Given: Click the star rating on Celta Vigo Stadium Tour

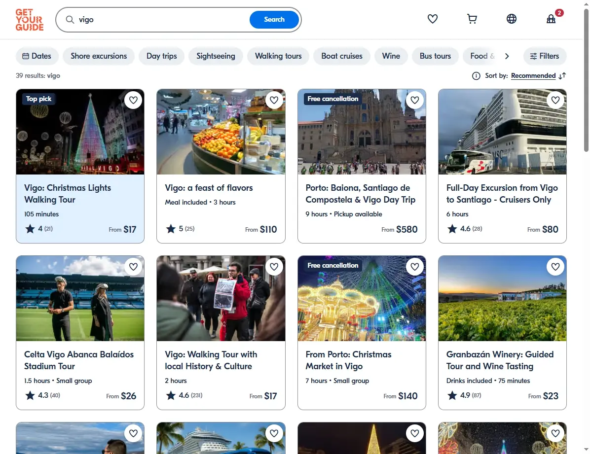Looking at the screenshot, I should 42,395.
